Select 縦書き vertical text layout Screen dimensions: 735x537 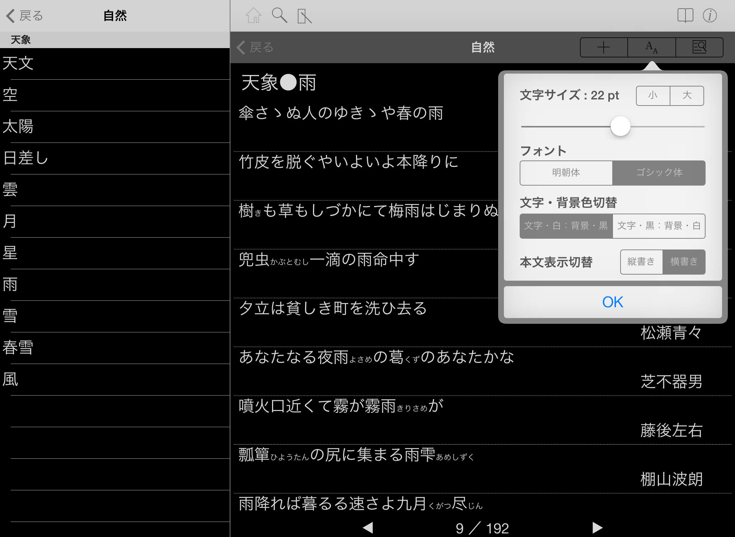tap(641, 262)
